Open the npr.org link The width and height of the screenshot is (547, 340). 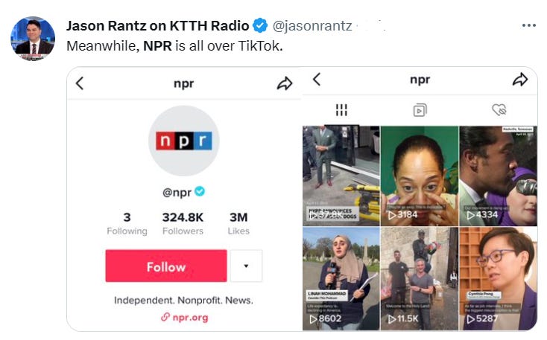[185, 318]
